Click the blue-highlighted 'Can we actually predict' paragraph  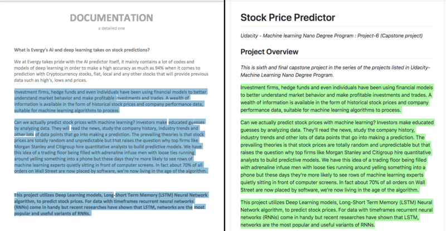110,146
